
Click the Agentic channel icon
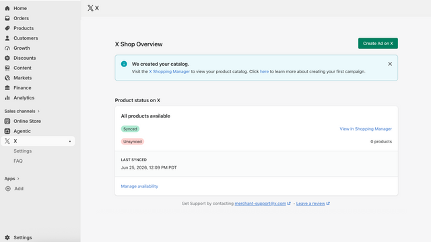click(x=7, y=131)
